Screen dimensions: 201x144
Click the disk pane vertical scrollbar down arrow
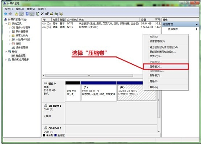click(x=159, y=132)
